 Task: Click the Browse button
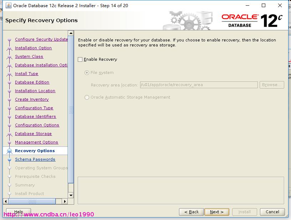click(x=272, y=85)
